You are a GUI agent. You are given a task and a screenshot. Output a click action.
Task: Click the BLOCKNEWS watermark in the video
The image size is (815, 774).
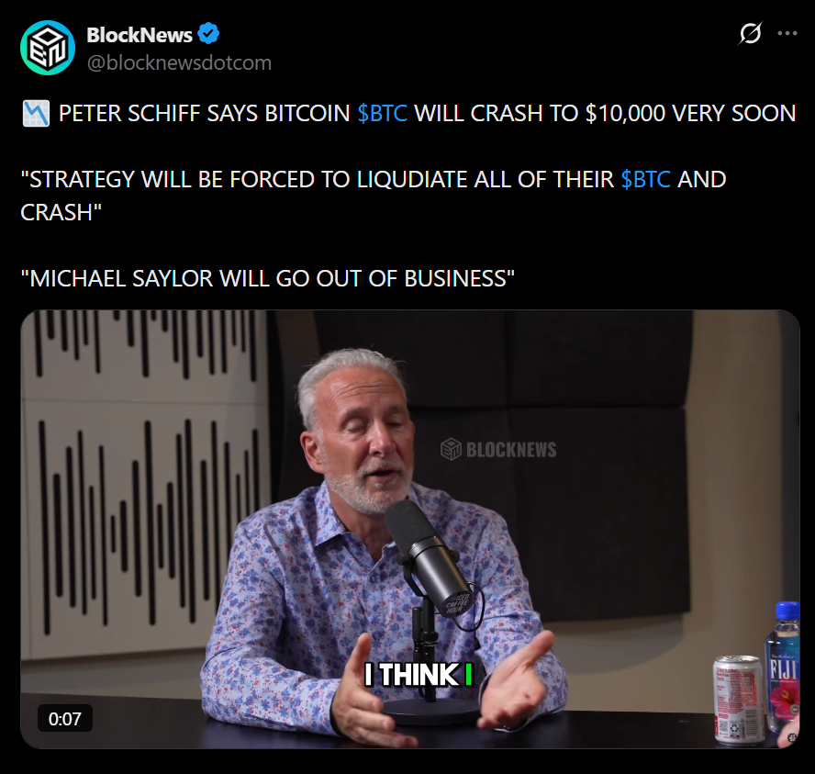click(498, 450)
